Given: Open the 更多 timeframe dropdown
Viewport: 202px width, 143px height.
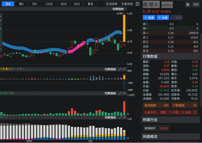Looking at the screenshot, I should tap(90, 4).
